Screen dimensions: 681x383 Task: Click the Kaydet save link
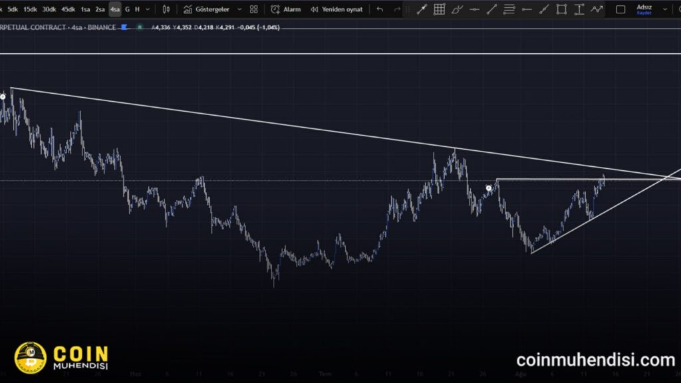point(644,13)
